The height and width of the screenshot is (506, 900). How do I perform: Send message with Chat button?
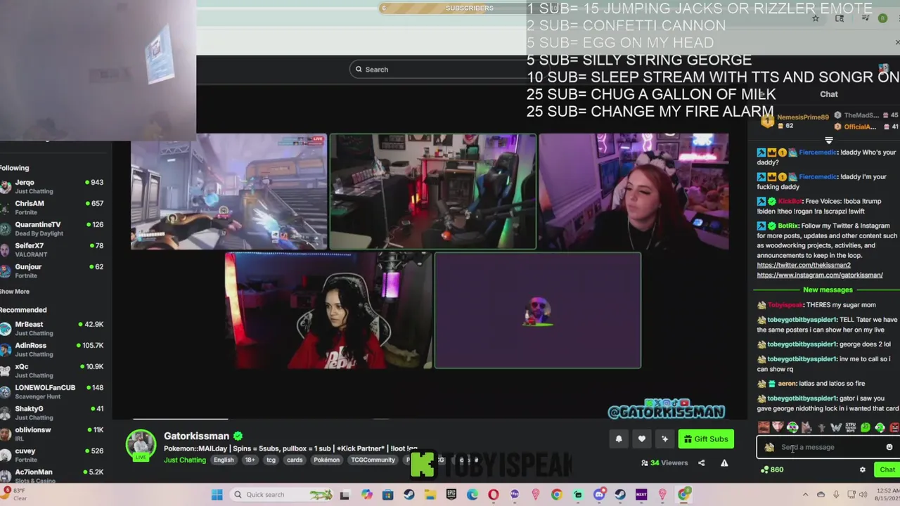[x=887, y=469]
